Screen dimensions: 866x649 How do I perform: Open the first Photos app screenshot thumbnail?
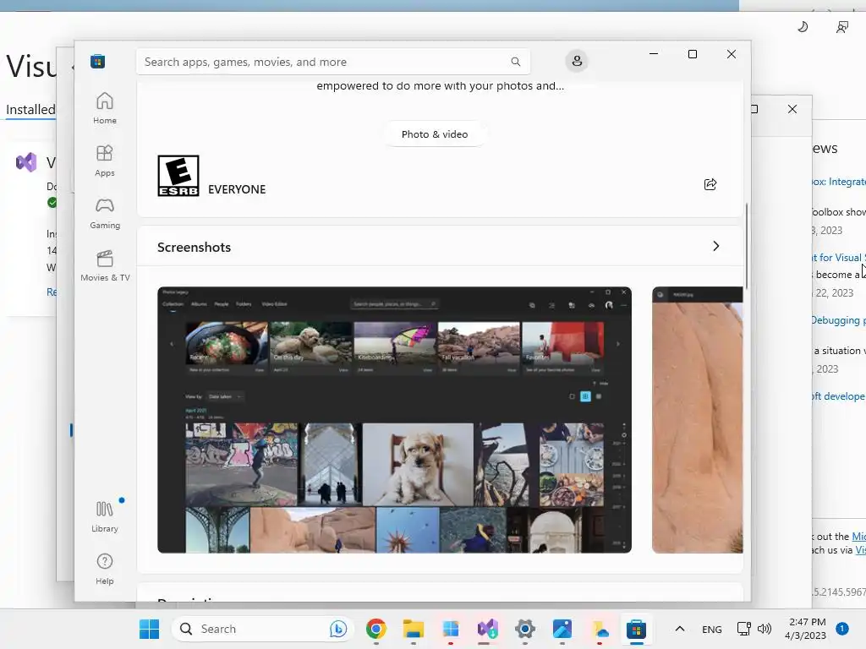coord(394,420)
